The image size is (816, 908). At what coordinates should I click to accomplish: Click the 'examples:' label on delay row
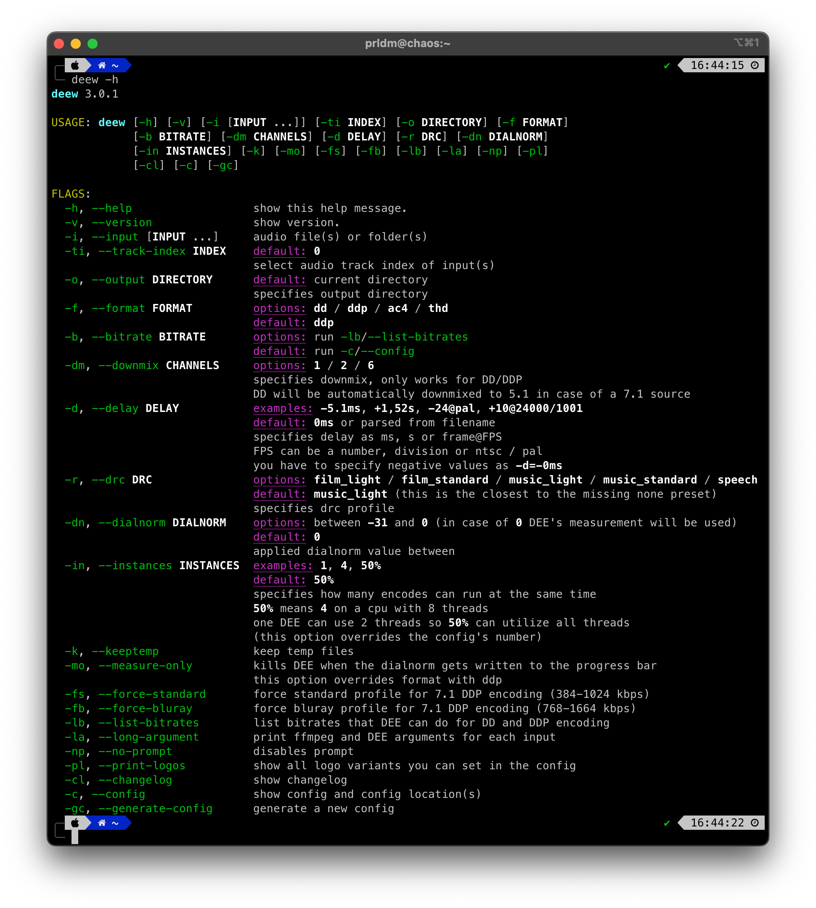pyautogui.click(x=283, y=408)
